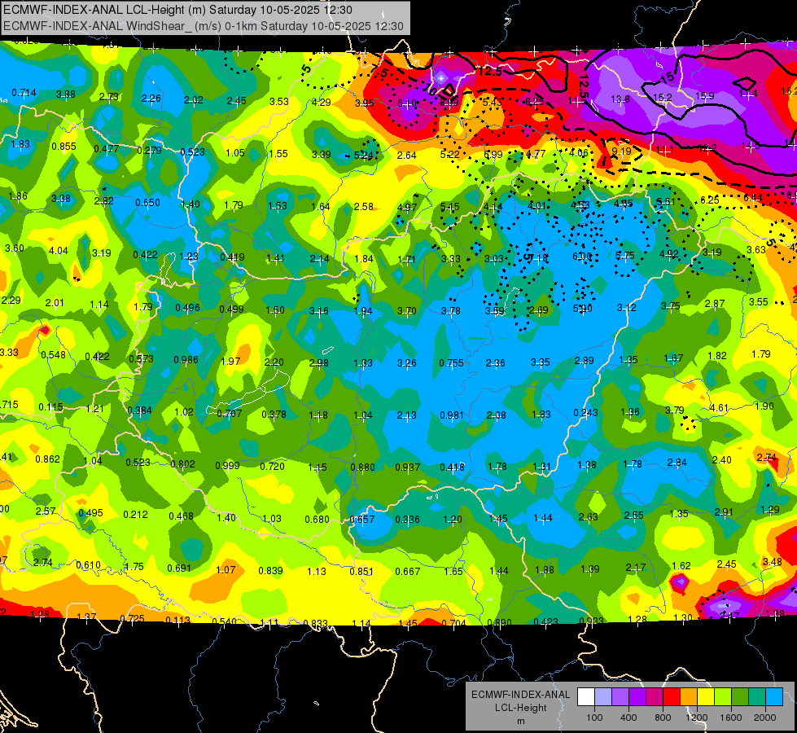
Task: Click wind shear value 0.981
Action: [452, 415]
